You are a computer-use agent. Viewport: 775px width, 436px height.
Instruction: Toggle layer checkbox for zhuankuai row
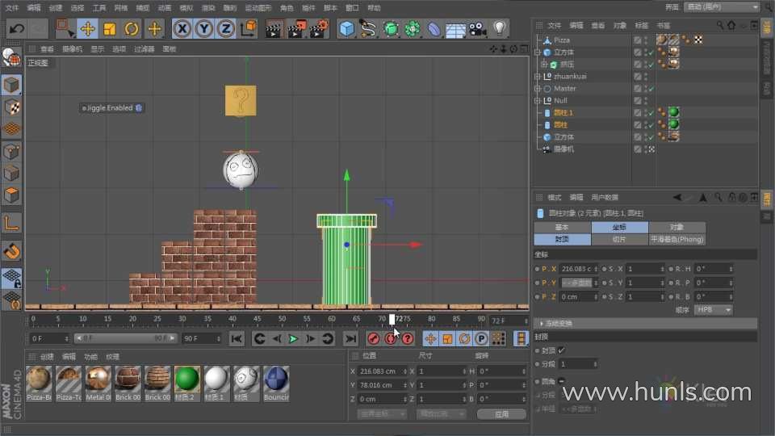(x=638, y=76)
